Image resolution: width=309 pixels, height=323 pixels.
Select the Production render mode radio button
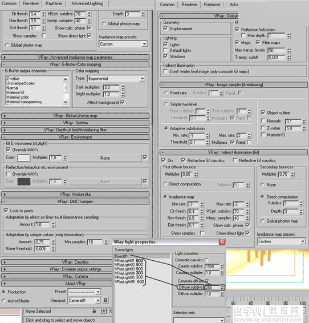coord(3,292)
